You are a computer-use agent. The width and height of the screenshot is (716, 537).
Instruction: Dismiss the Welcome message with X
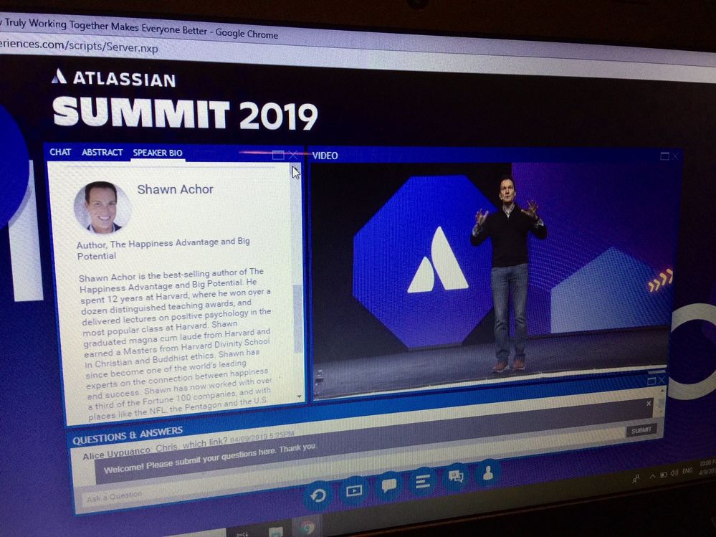tap(649, 404)
